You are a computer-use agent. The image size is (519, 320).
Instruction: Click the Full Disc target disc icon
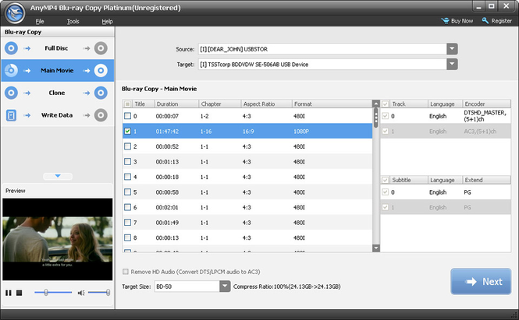[101, 48]
